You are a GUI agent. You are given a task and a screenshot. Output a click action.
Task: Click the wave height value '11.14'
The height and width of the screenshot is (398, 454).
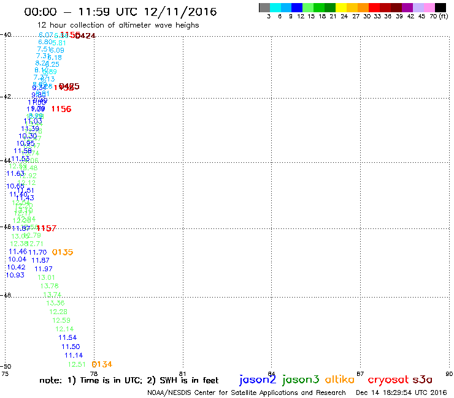pos(74,355)
